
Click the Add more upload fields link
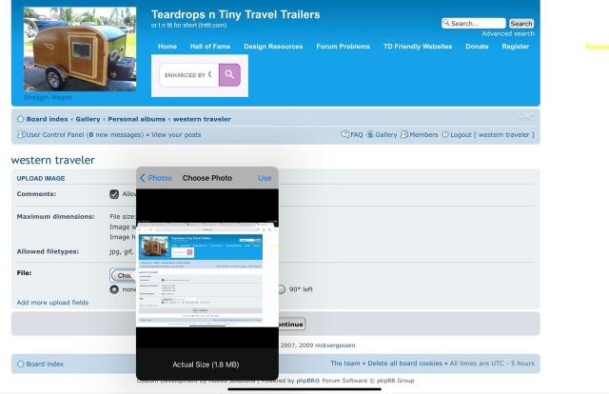(x=52, y=303)
